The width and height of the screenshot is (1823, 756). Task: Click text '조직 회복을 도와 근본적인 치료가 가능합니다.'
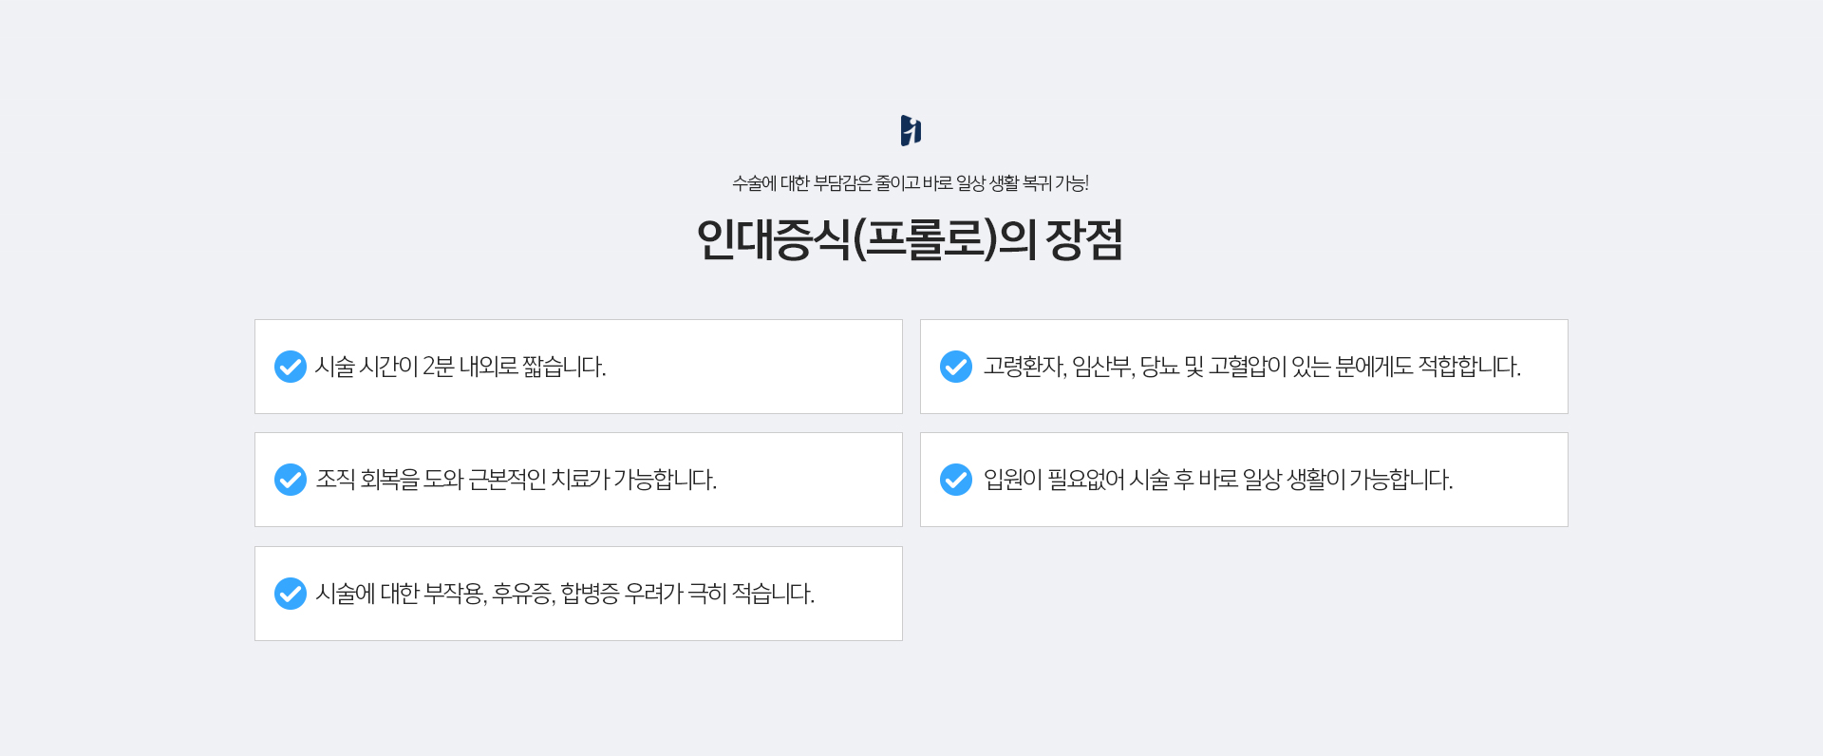tap(516, 480)
